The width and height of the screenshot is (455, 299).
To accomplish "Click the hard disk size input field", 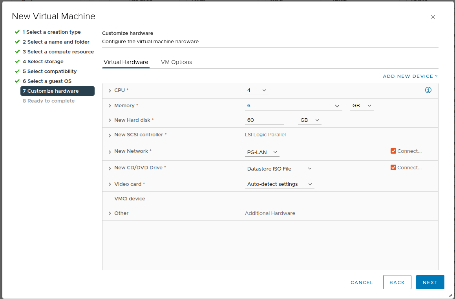I will (x=264, y=121).
